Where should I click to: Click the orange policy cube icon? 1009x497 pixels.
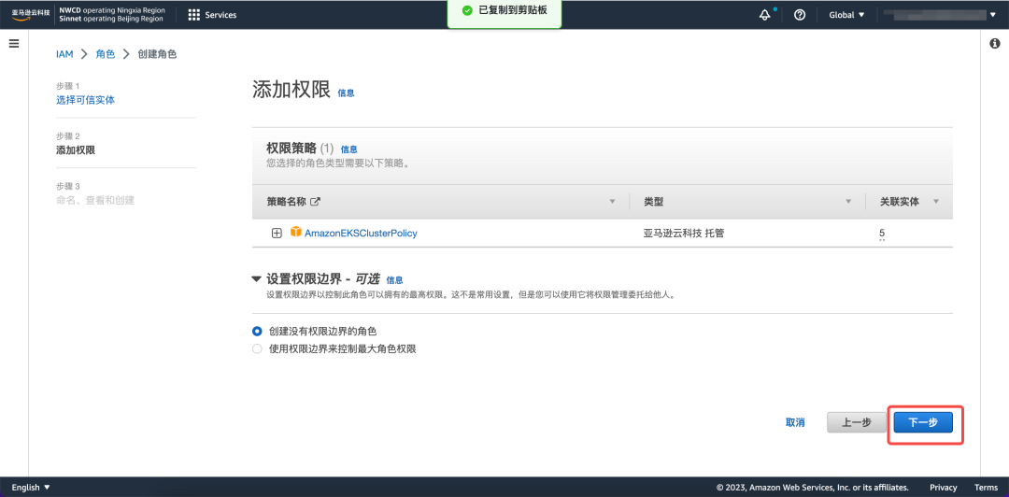click(x=295, y=232)
